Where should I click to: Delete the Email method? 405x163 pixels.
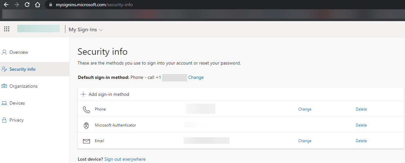tap(361, 141)
